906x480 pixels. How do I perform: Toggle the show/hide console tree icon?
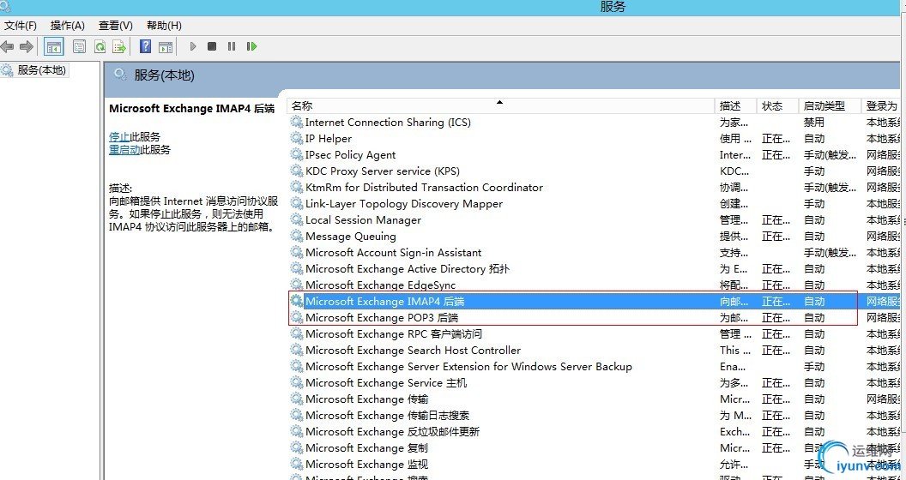point(54,47)
